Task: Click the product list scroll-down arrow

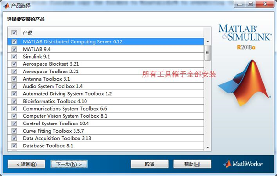Action: click(x=208, y=147)
